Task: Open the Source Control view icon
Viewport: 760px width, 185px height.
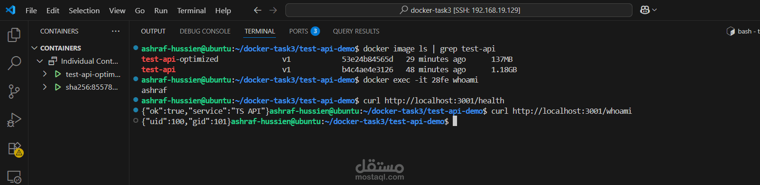Action: [14, 92]
